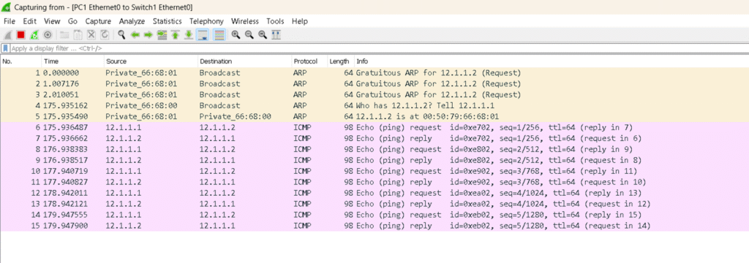Viewport: 749px width, 263px height.
Task: Open capture options gear icon
Action: [x=48, y=34]
